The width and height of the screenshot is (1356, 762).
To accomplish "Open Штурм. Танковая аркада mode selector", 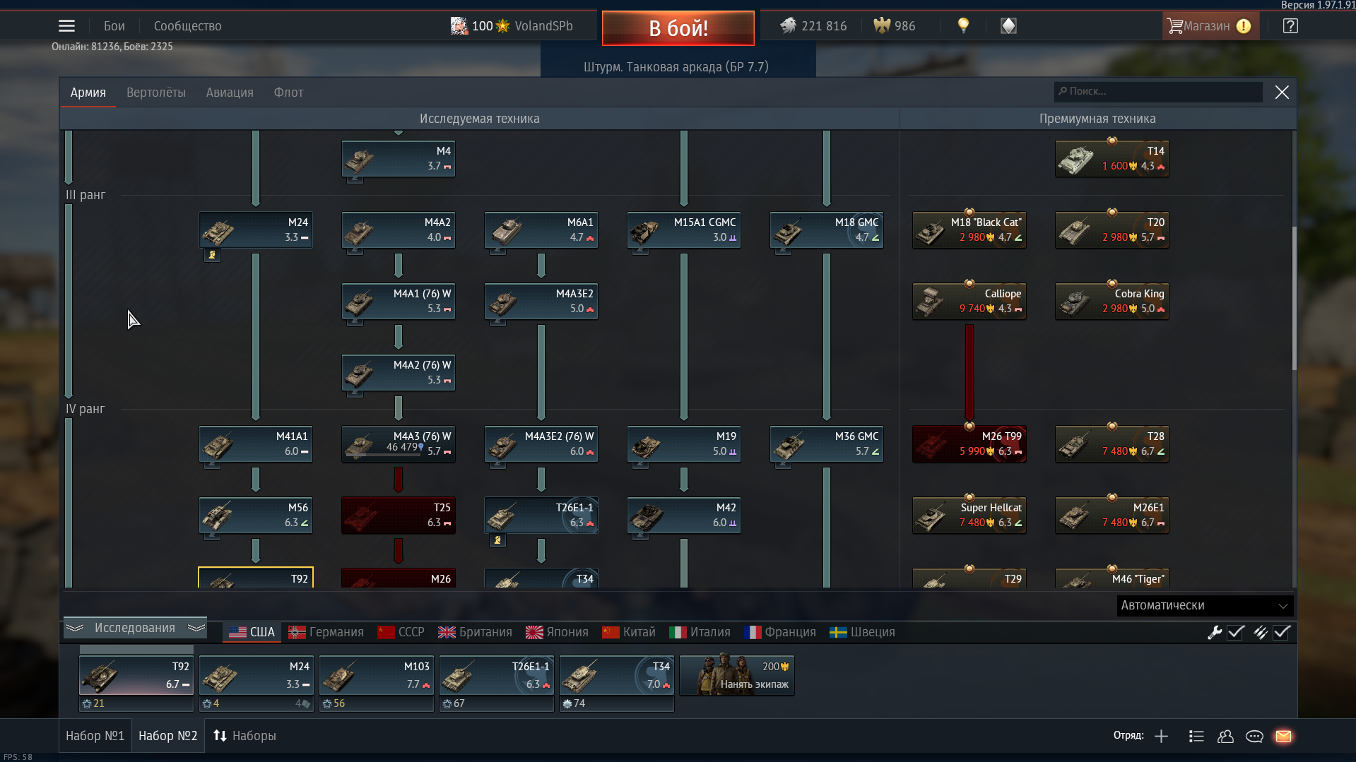I will tap(676, 67).
